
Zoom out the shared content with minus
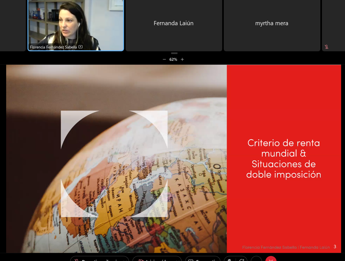164,59
